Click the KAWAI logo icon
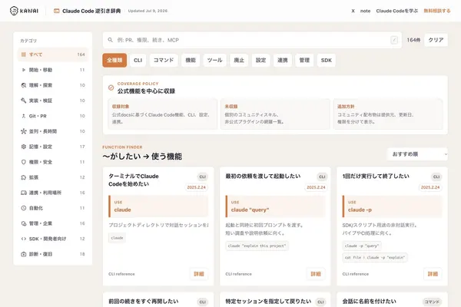This screenshot has width=461, height=307. (x=14, y=11)
